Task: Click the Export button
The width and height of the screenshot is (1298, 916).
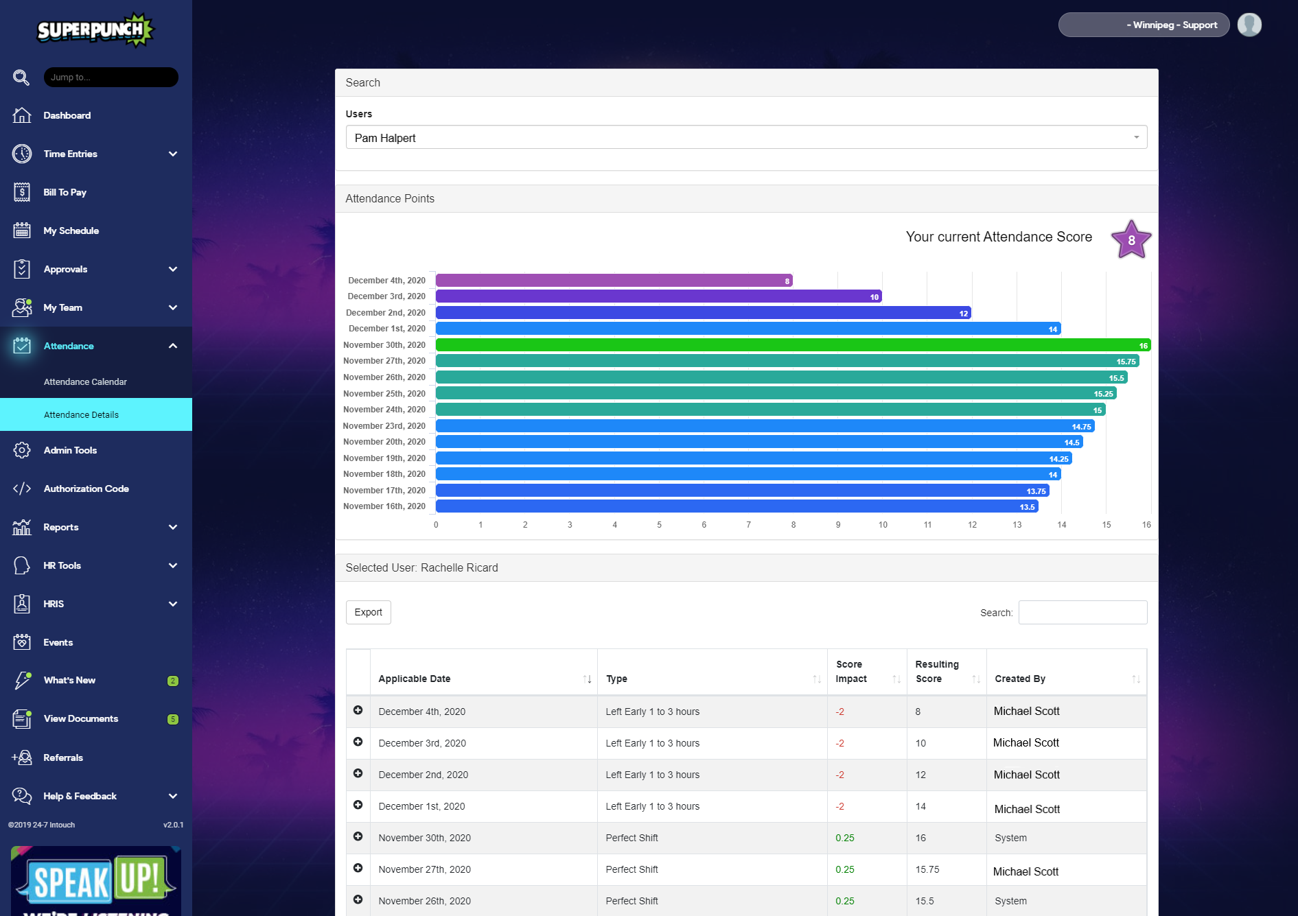Action: 368,612
